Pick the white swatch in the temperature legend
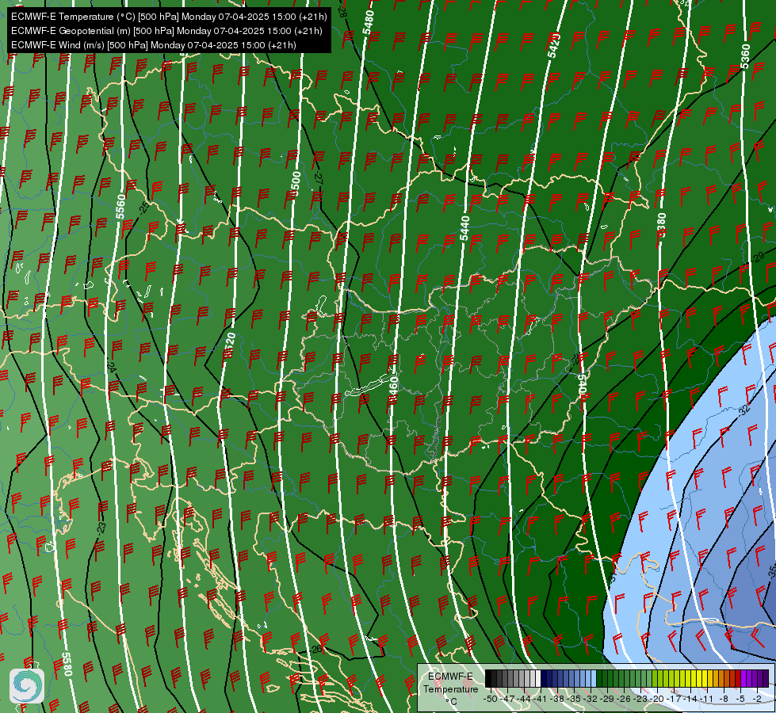The height and width of the screenshot is (713, 776). 538,678
